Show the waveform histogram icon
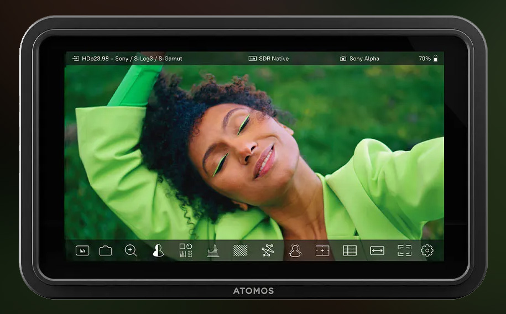 tap(213, 251)
